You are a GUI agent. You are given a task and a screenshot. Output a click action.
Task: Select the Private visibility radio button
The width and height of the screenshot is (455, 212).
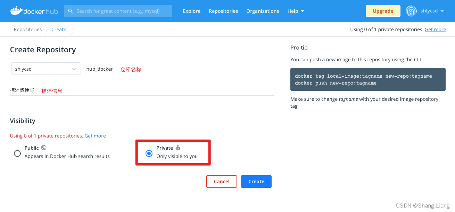(x=149, y=153)
